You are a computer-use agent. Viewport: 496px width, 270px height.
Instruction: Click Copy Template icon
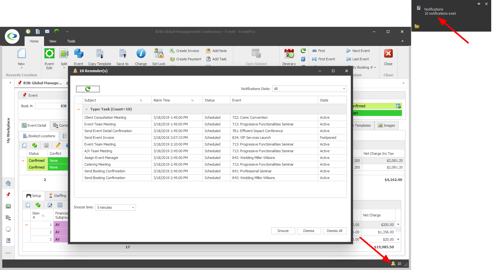click(100, 54)
